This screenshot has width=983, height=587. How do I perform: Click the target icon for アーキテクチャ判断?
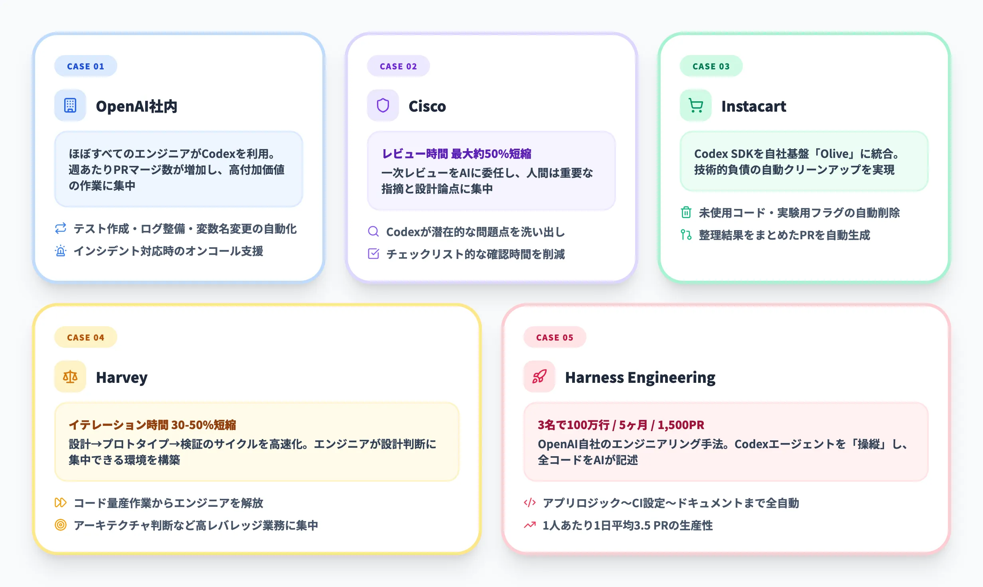tap(60, 526)
